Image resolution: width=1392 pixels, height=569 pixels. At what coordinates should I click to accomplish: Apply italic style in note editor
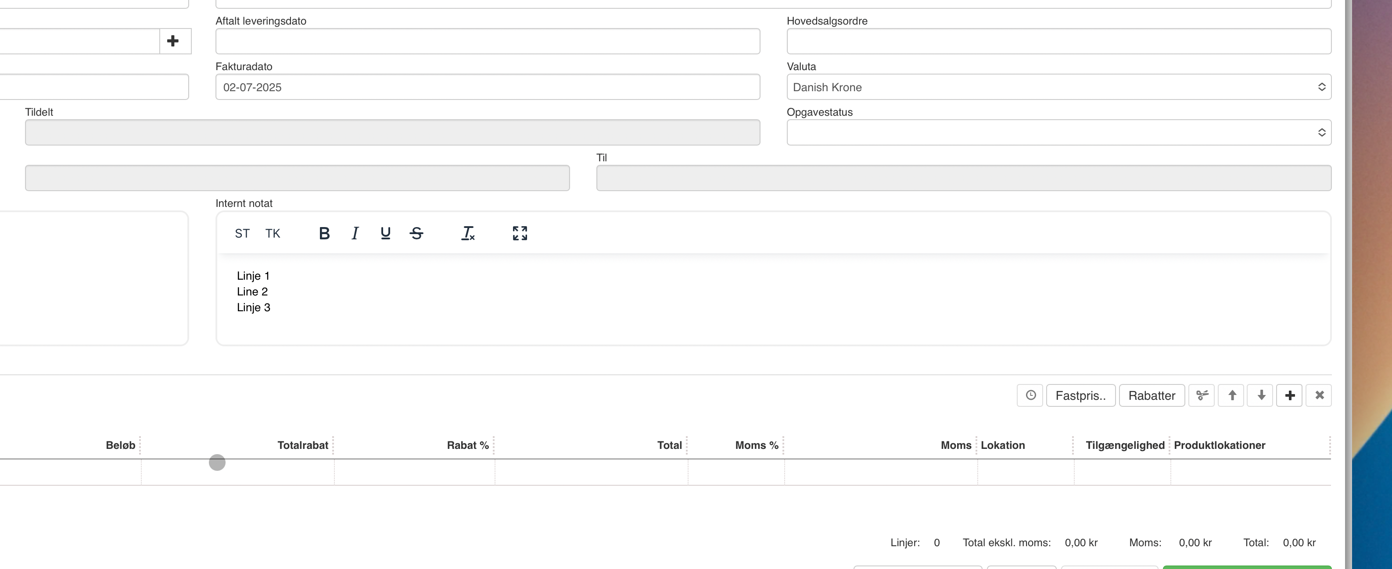pyautogui.click(x=355, y=233)
